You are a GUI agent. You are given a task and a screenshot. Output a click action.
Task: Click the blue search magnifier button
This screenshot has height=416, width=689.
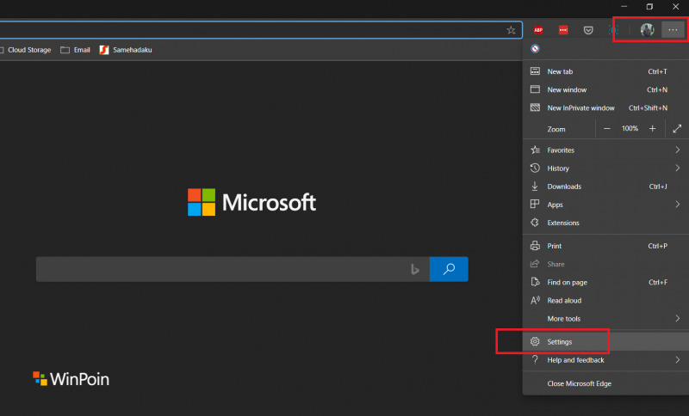click(x=449, y=269)
